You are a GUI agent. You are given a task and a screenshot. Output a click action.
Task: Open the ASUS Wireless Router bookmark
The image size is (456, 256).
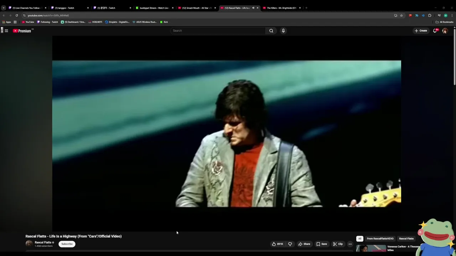click(144, 22)
